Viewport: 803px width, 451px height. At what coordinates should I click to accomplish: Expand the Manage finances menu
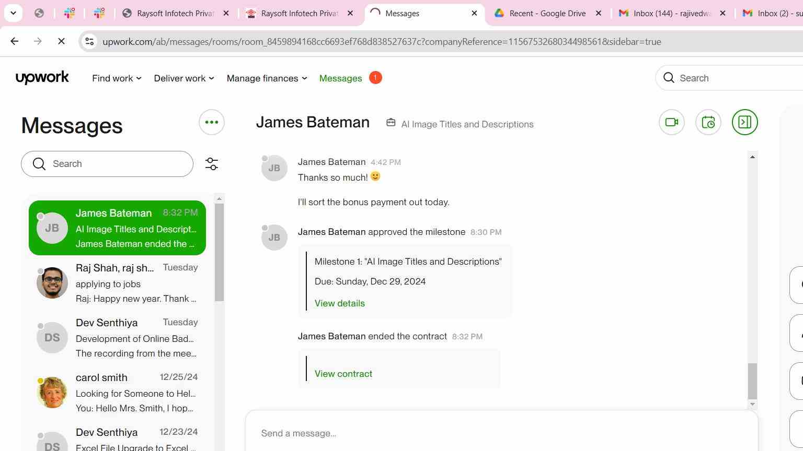coord(267,78)
